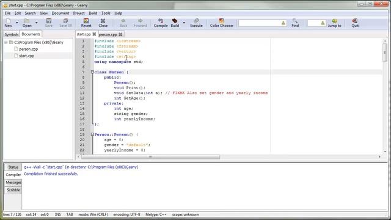Click the folder icon beside Geany path
Image resolution: width=391 pixels, height=220 pixels.
pyautogui.click(x=11, y=42)
